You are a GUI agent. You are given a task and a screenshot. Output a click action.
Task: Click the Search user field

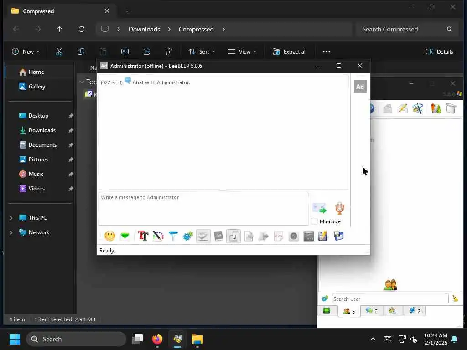pos(390,299)
